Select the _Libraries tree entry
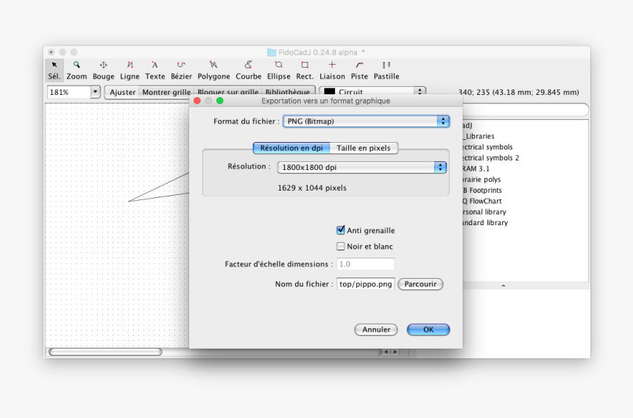The height and width of the screenshot is (418, 633). click(x=478, y=136)
